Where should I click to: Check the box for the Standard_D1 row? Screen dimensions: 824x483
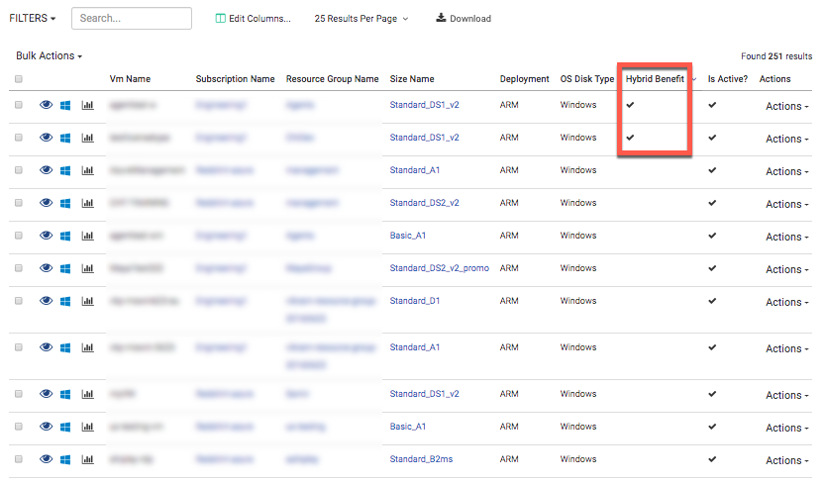(19, 301)
